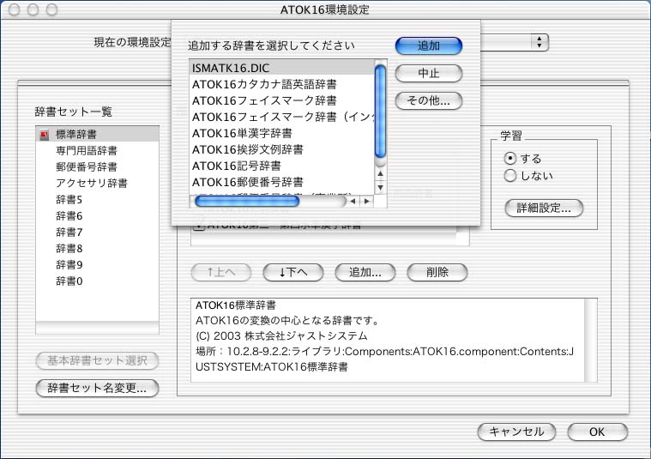Select 辞書6 in the set list
The width and height of the screenshot is (651, 459).
click(97, 215)
